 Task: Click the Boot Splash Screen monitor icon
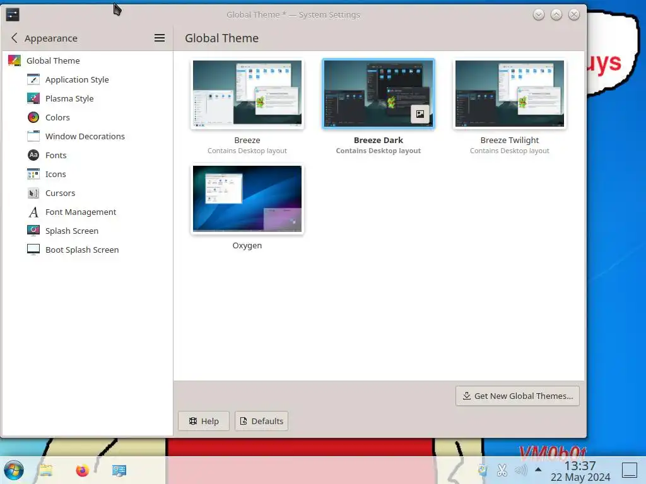point(33,250)
